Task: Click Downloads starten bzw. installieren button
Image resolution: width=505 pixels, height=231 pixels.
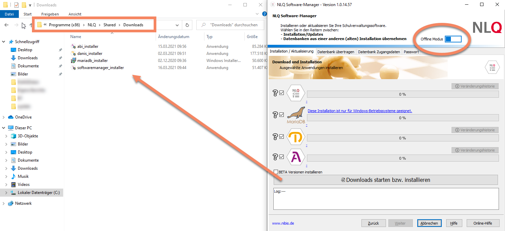Action: click(x=385, y=180)
